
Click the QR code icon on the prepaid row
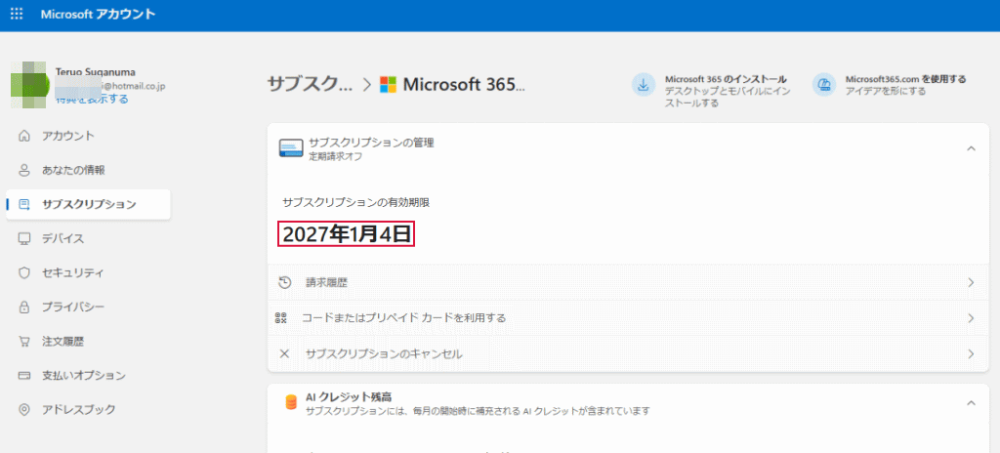pos(281,317)
